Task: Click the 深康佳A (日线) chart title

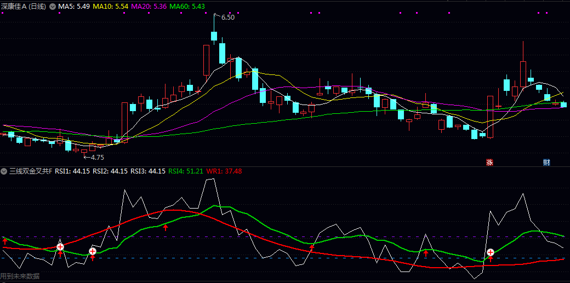Action: 24,7
